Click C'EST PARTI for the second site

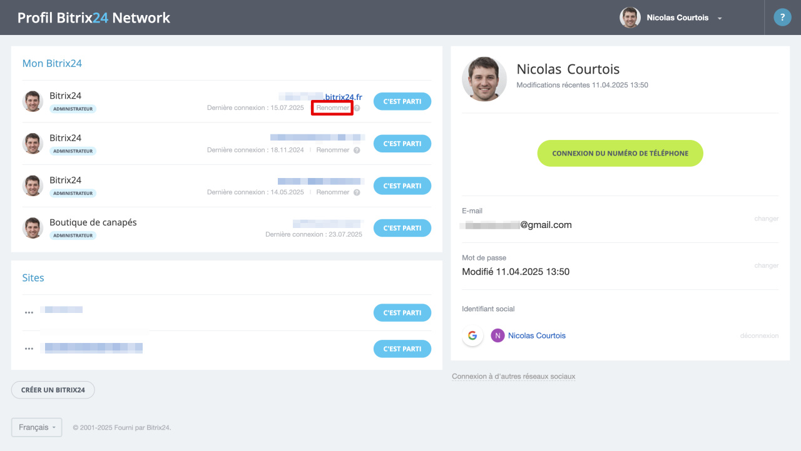[x=402, y=349]
